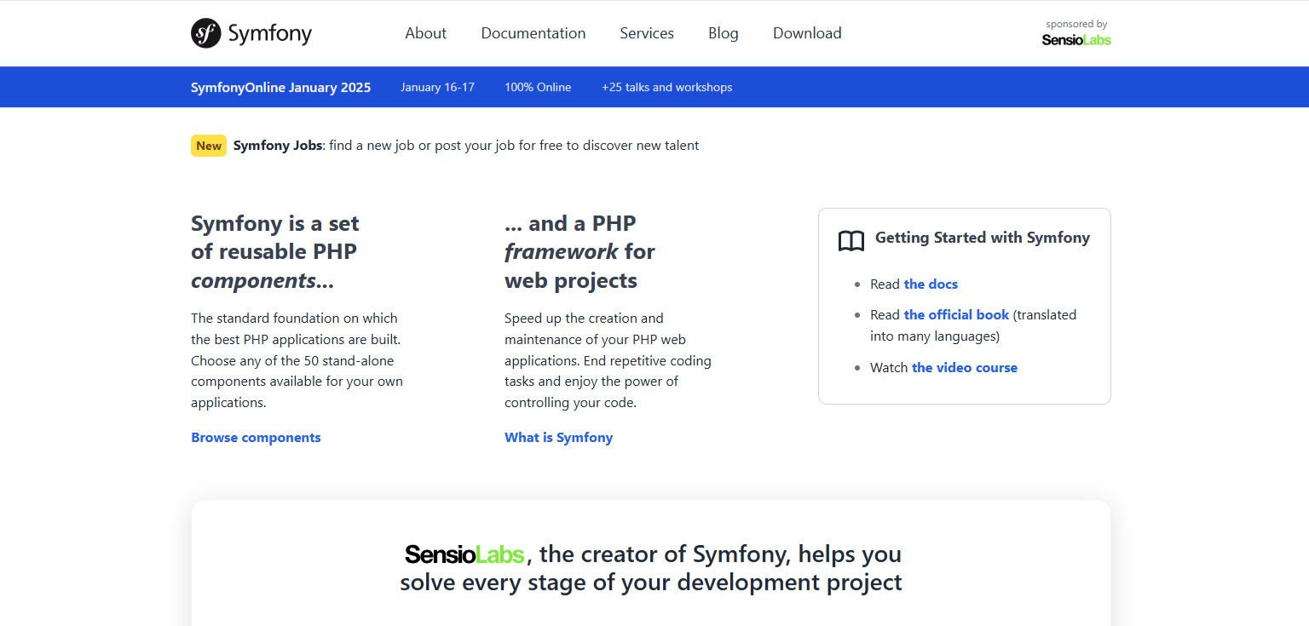Click the Getting Started with Symfony heading
This screenshot has width=1309, height=626.
[x=982, y=238]
